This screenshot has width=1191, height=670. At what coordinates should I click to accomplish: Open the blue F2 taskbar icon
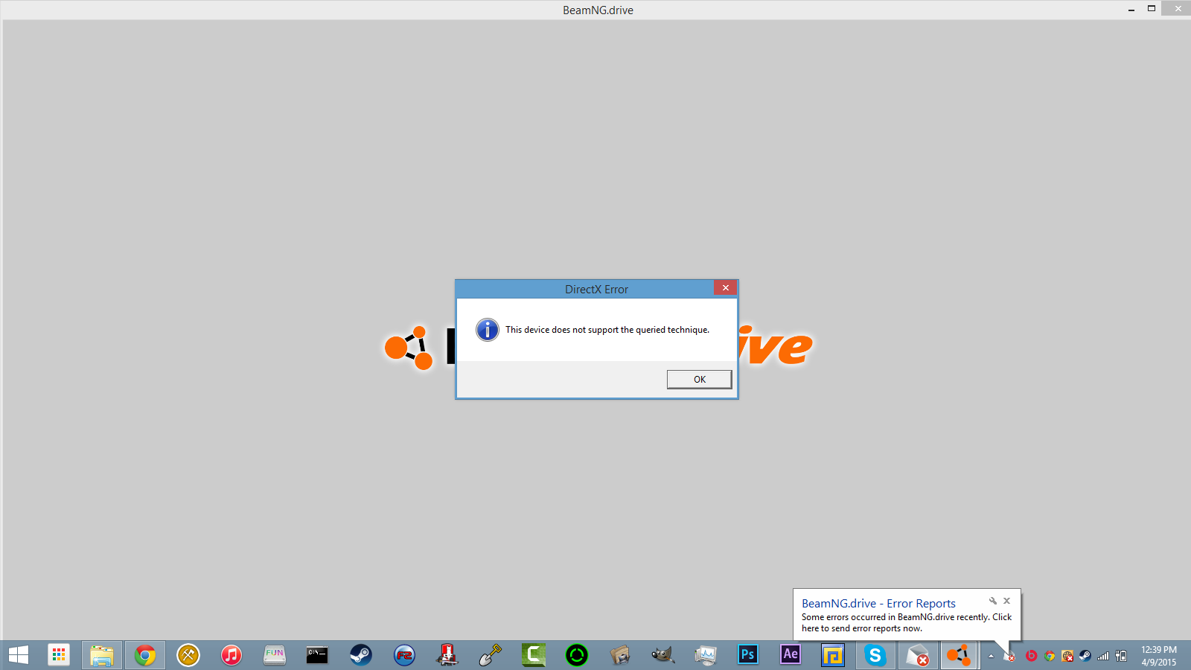(x=404, y=655)
